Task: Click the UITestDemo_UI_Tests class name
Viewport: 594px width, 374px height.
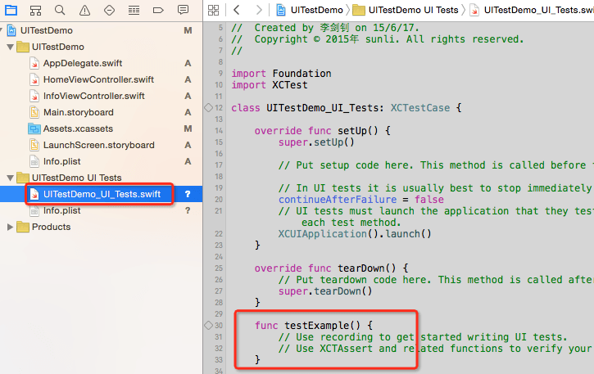Action: pos(322,108)
